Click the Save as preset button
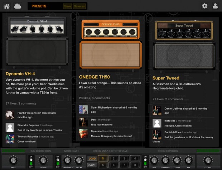This screenshot has width=222, height=170. (79, 6)
